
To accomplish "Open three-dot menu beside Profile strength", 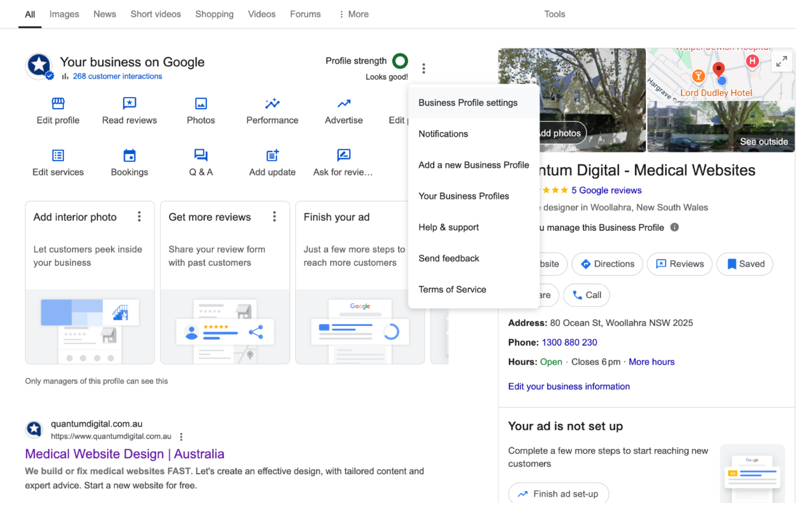I will click(x=424, y=68).
